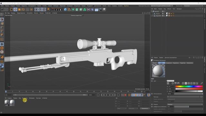Open material manager Текстуры menu
This screenshot has height=116, width=206.
point(38,98)
